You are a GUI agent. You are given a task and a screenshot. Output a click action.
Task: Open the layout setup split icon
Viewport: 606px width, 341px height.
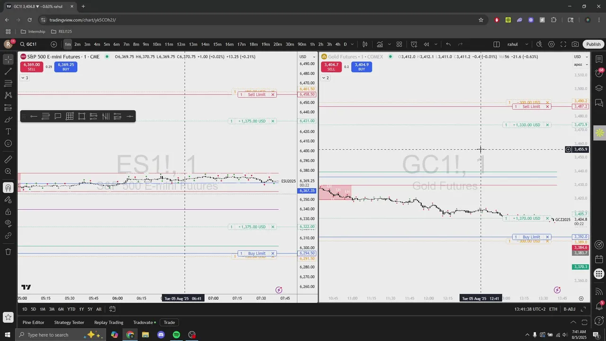pos(497,44)
